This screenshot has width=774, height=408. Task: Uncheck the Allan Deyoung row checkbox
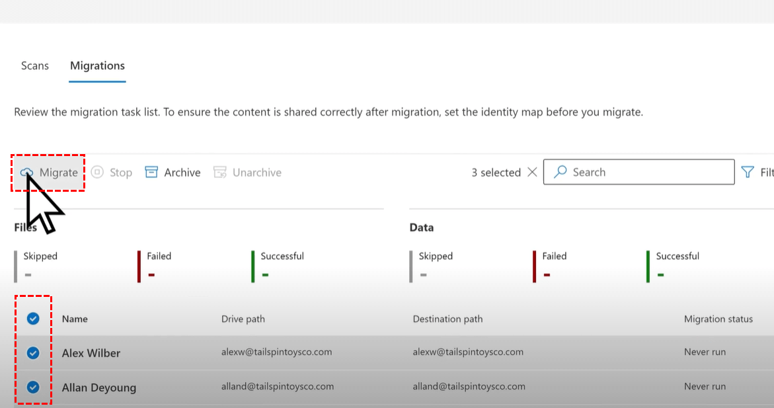pos(33,388)
